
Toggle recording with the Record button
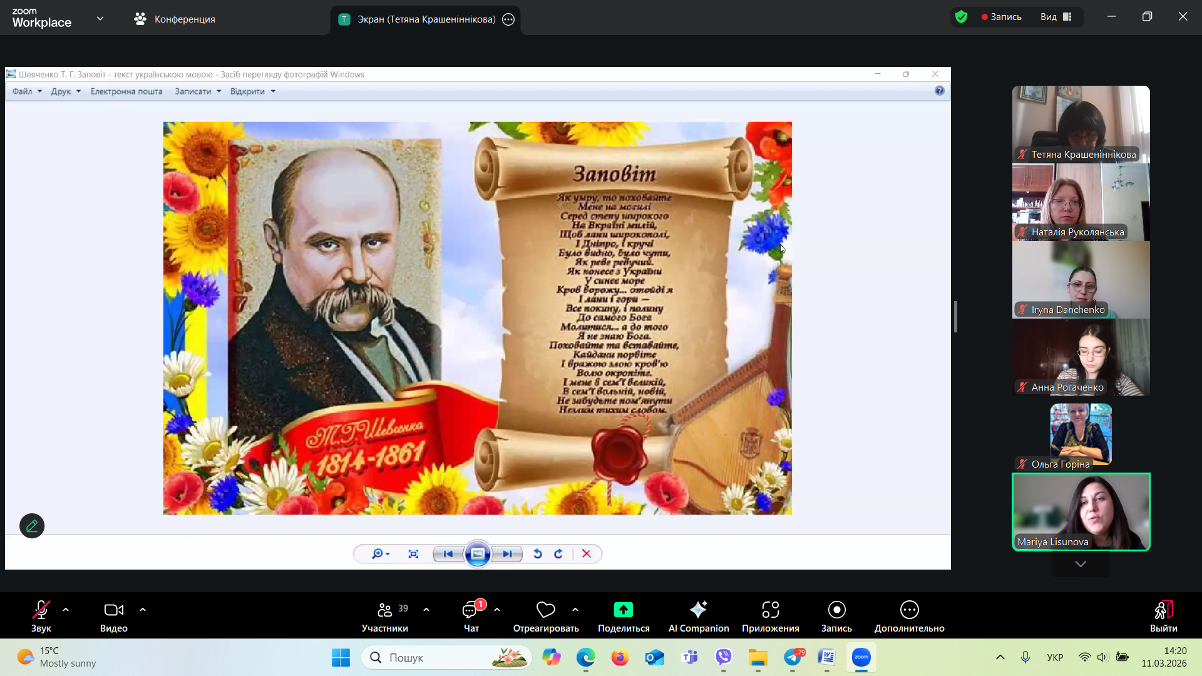[x=836, y=610]
